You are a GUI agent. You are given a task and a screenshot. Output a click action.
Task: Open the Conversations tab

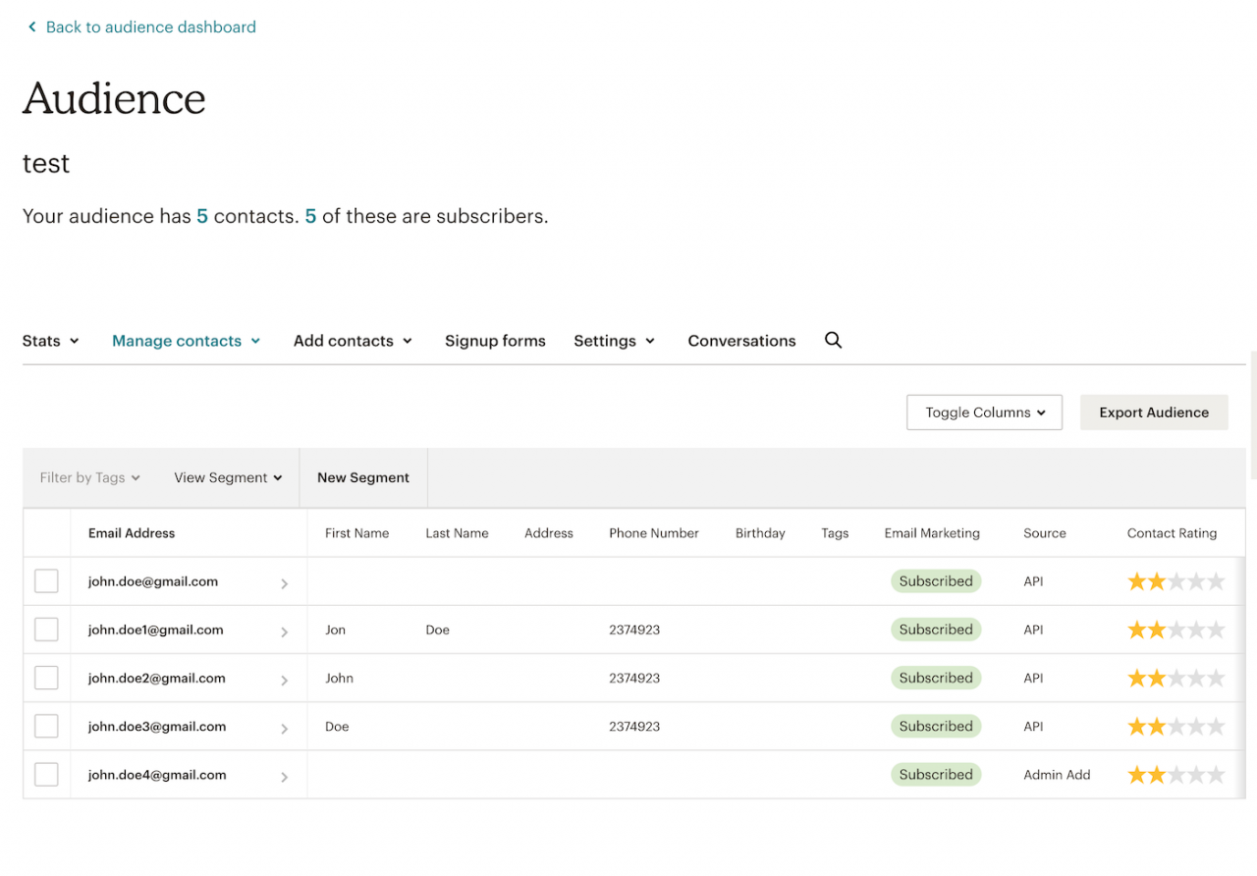click(x=741, y=341)
